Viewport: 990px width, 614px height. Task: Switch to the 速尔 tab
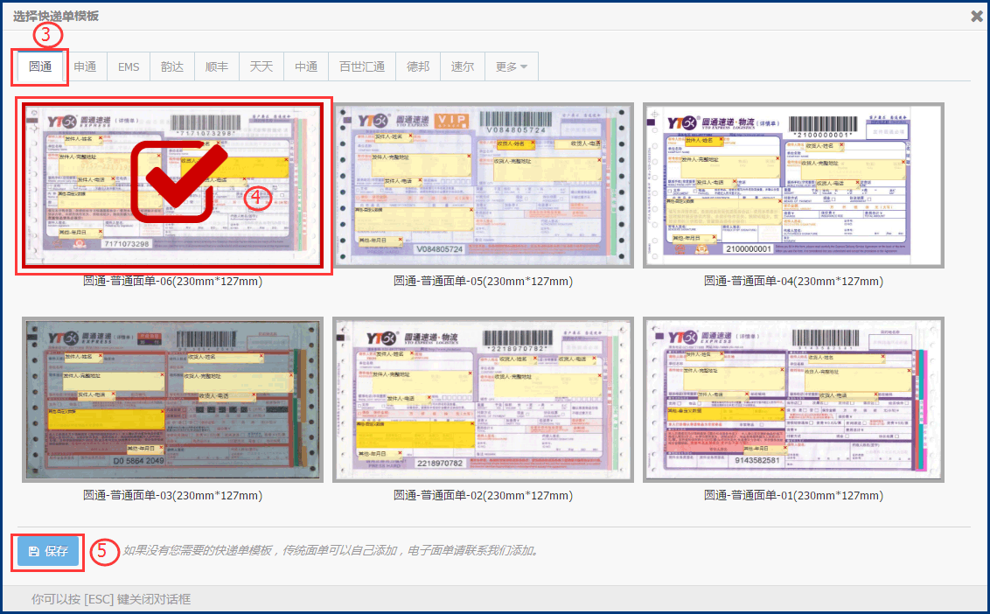(x=463, y=66)
